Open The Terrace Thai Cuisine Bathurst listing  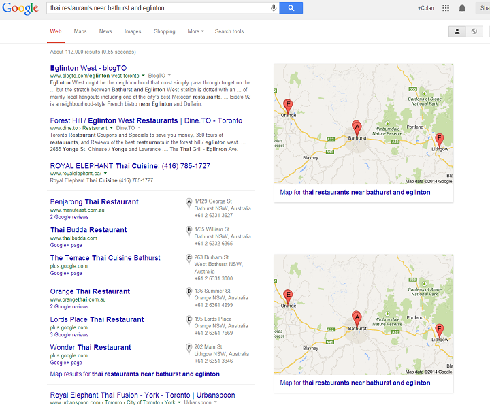(105, 258)
